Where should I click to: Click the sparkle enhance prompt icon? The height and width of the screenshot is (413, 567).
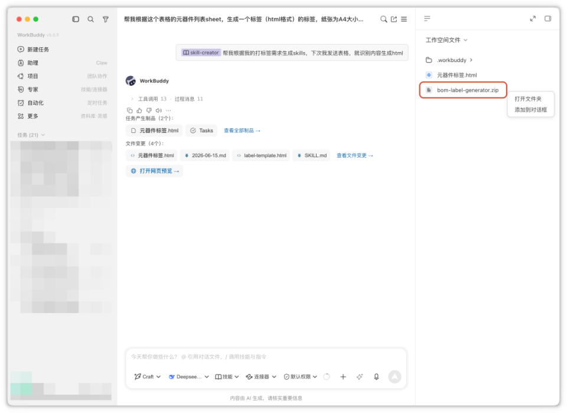coord(360,377)
